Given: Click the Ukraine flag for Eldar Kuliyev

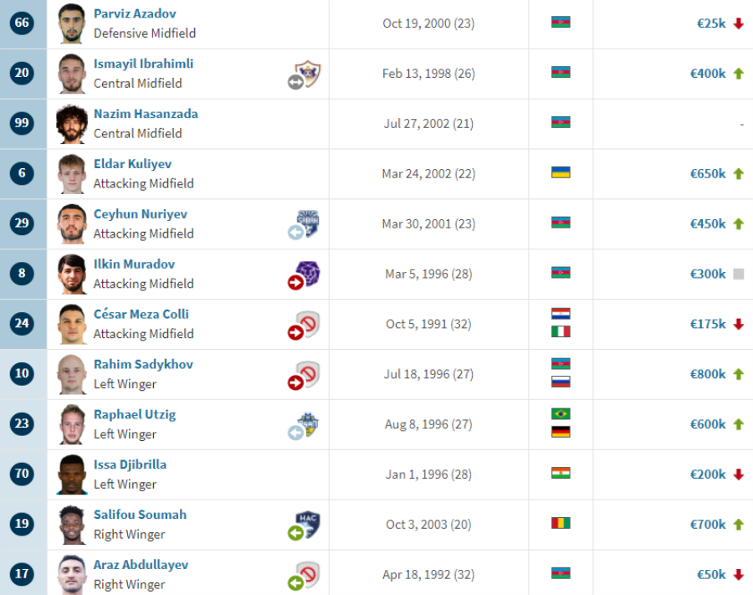Looking at the screenshot, I should pyautogui.click(x=561, y=172).
